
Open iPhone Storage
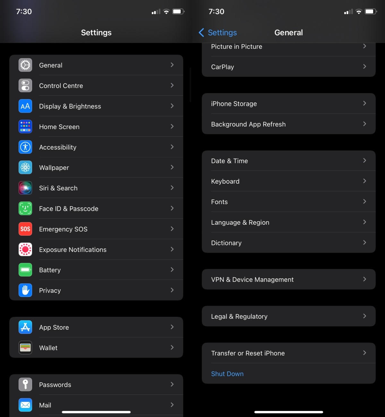[289, 103]
